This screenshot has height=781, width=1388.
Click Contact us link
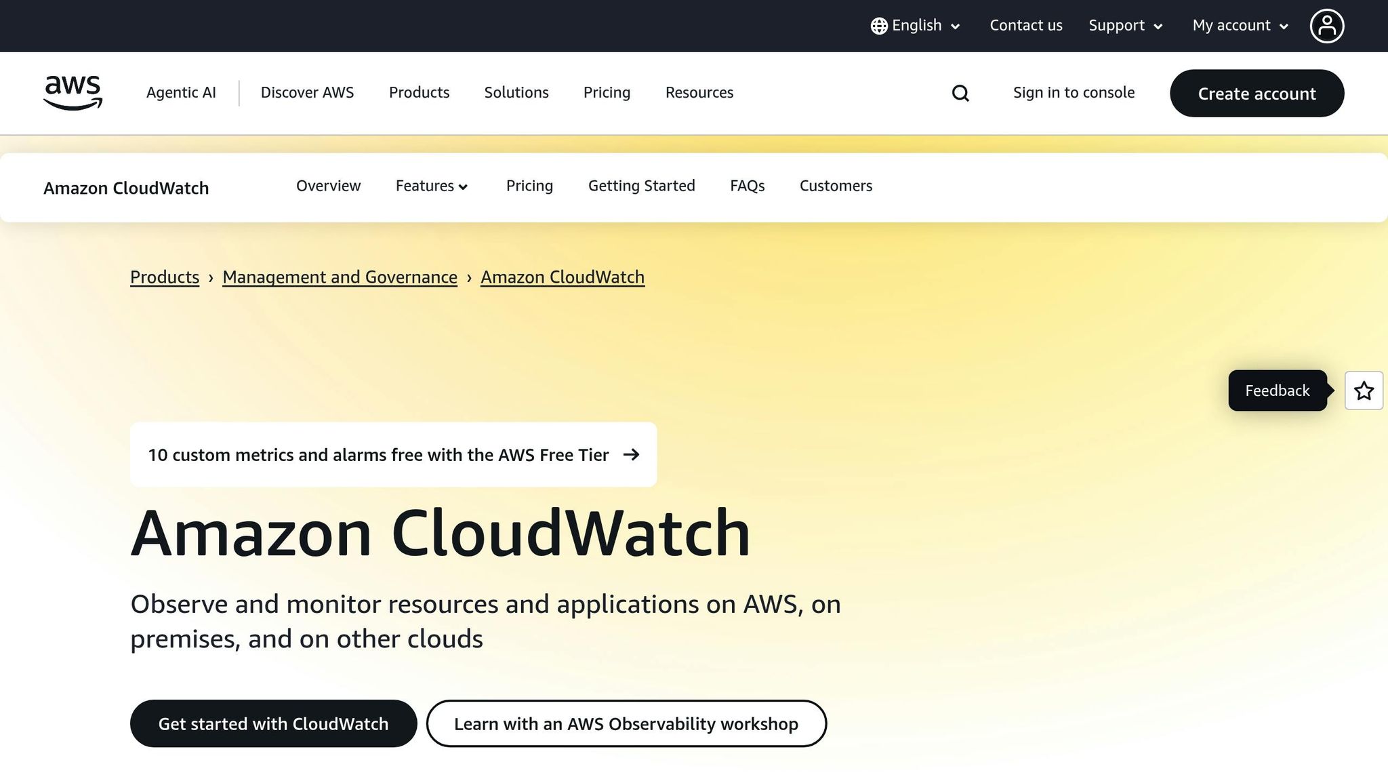point(1026,26)
